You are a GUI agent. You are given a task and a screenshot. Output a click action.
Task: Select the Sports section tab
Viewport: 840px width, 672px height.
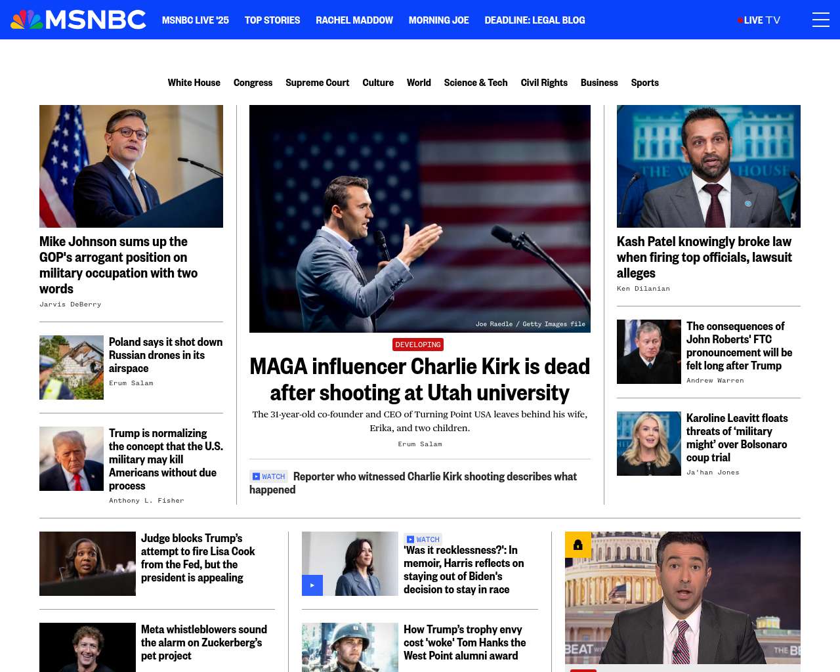click(645, 83)
